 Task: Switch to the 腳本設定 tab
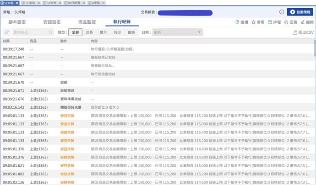click(x=18, y=22)
